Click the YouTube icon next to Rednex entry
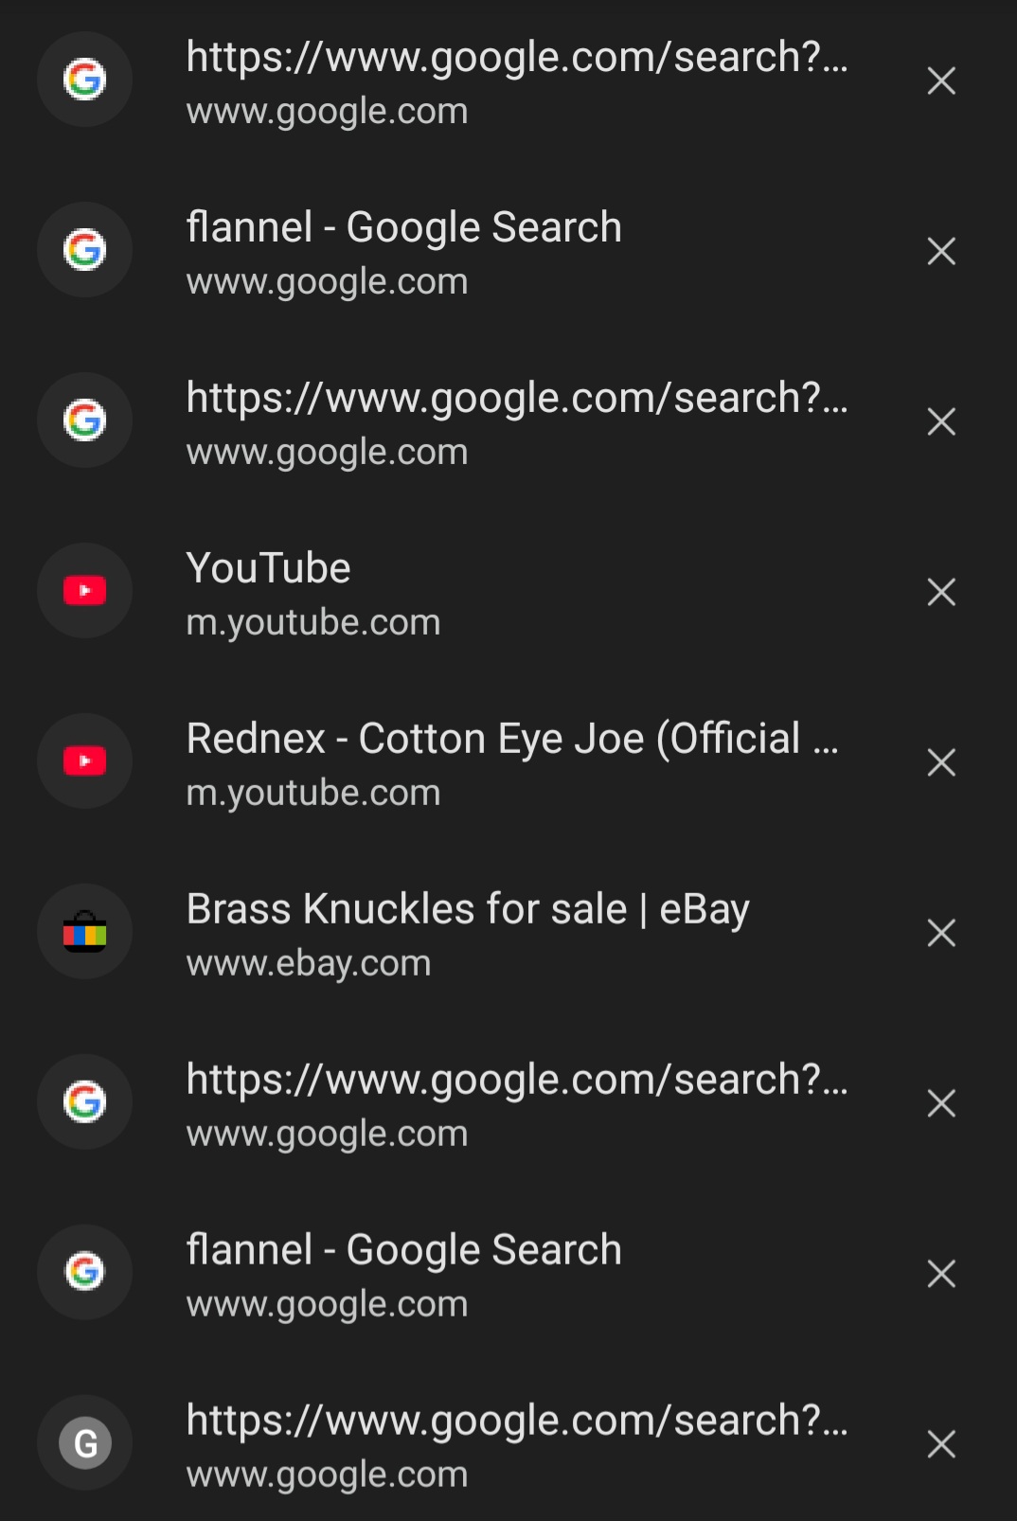The width and height of the screenshot is (1017, 1521). tap(84, 761)
